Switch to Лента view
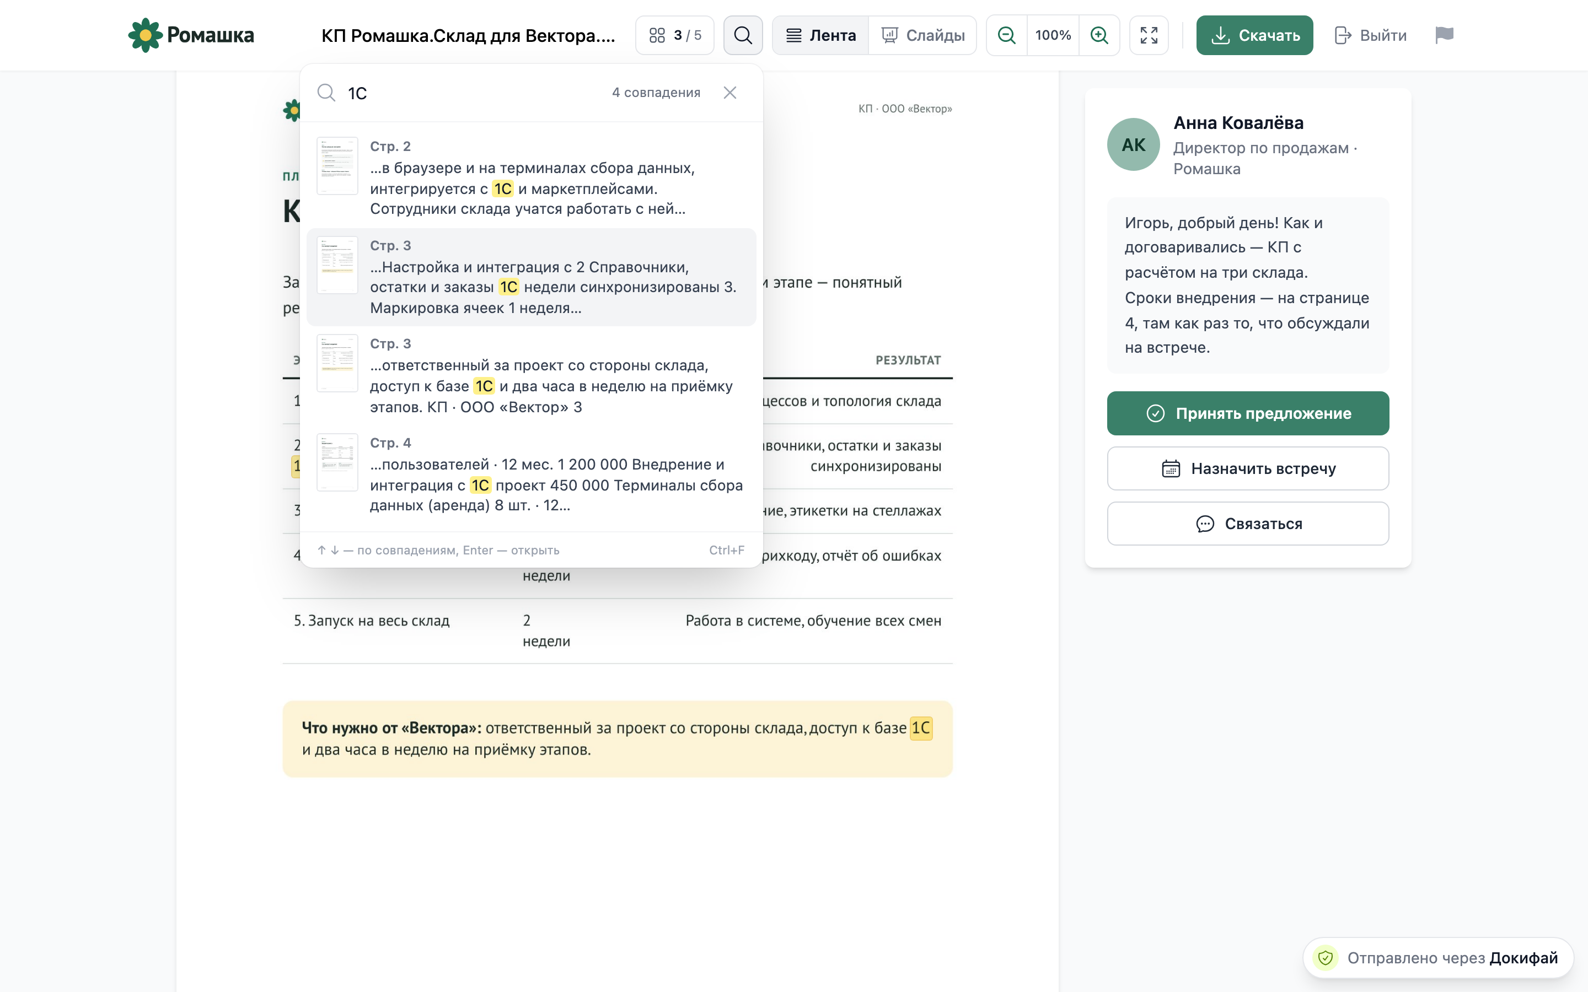 coord(821,35)
